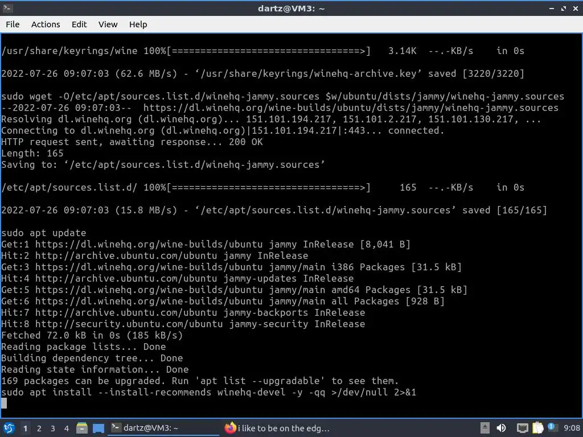Open the clipboard manager tray icon

pos(537,428)
